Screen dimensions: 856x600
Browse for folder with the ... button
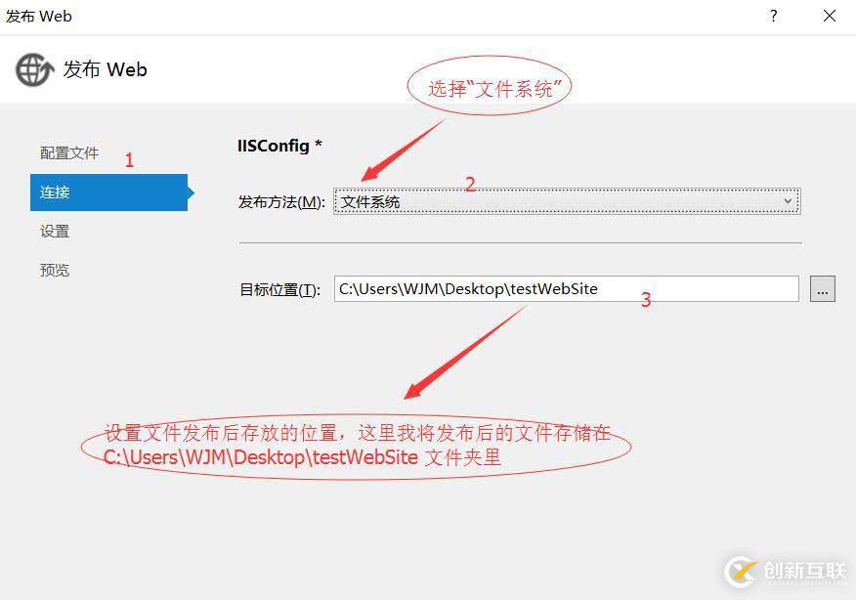pos(823,289)
